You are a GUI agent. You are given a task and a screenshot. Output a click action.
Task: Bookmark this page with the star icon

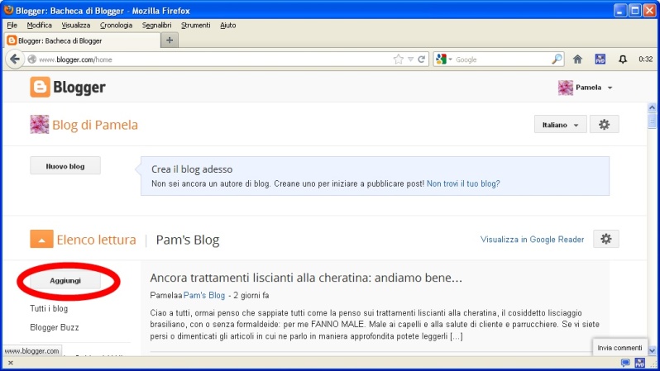point(398,59)
